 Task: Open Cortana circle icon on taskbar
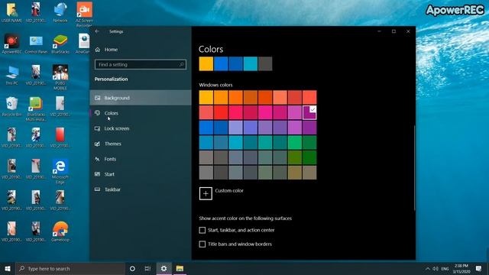click(x=132, y=268)
